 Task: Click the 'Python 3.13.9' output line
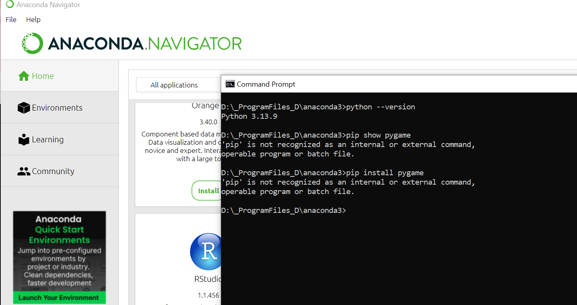pos(250,116)
